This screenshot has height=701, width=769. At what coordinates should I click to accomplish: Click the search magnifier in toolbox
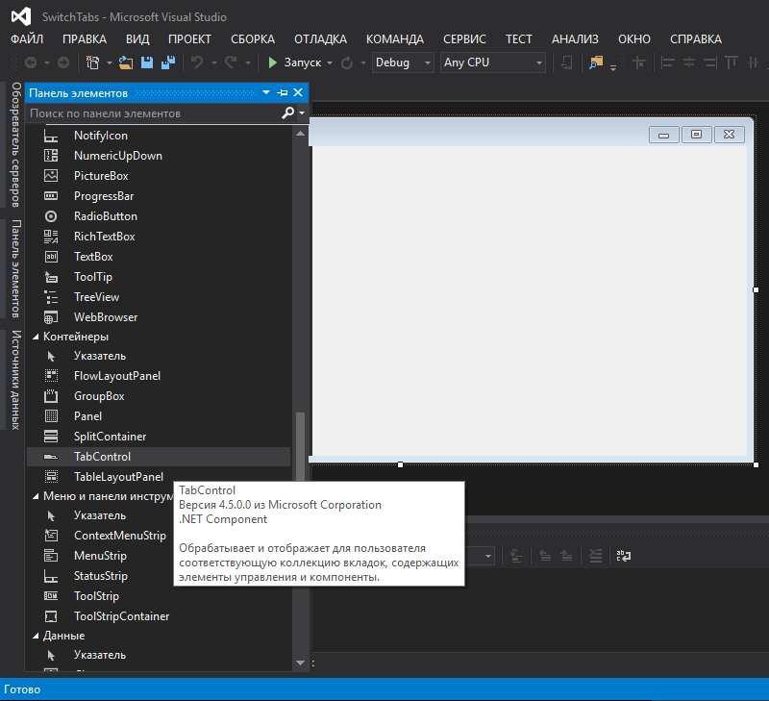pyautogui.click(x=287, y=113)
